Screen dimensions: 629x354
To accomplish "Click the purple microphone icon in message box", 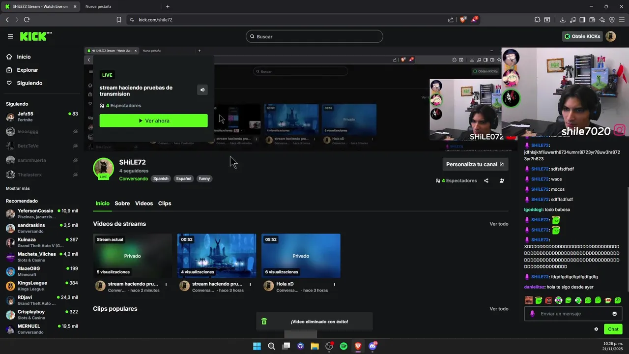I will [532, 314].
